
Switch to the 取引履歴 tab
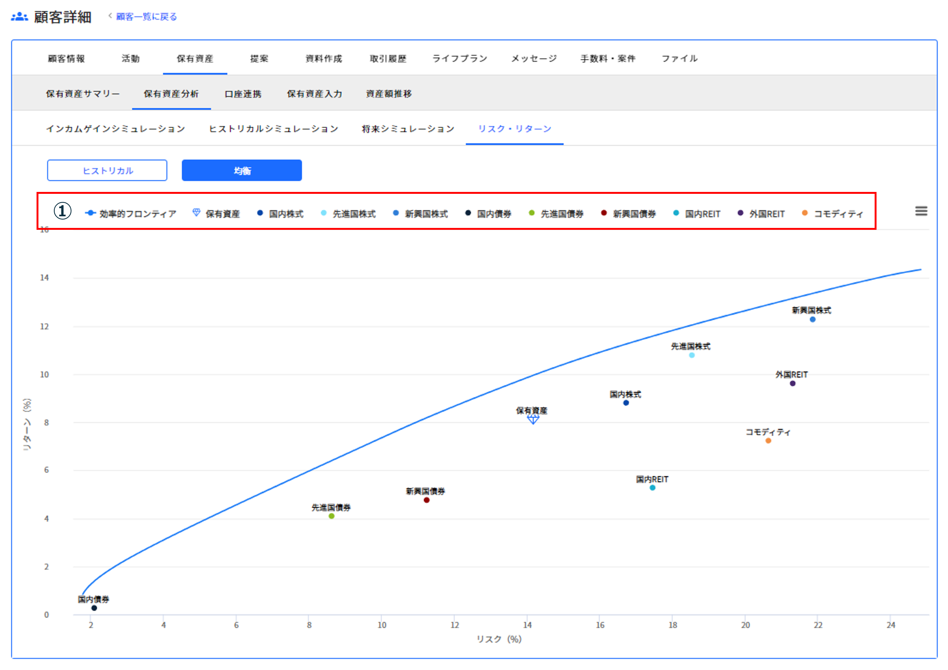click(387, 58)
